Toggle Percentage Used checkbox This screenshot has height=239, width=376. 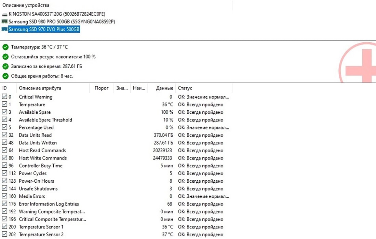(4, 127)
